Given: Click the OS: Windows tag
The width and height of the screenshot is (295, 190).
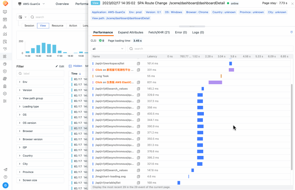Looking at the screenshot, I should coord(173,12).
